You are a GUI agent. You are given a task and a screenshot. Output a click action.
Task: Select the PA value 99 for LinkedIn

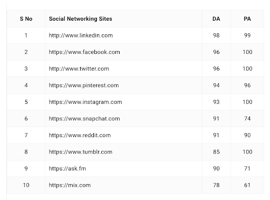coord(247,35)
